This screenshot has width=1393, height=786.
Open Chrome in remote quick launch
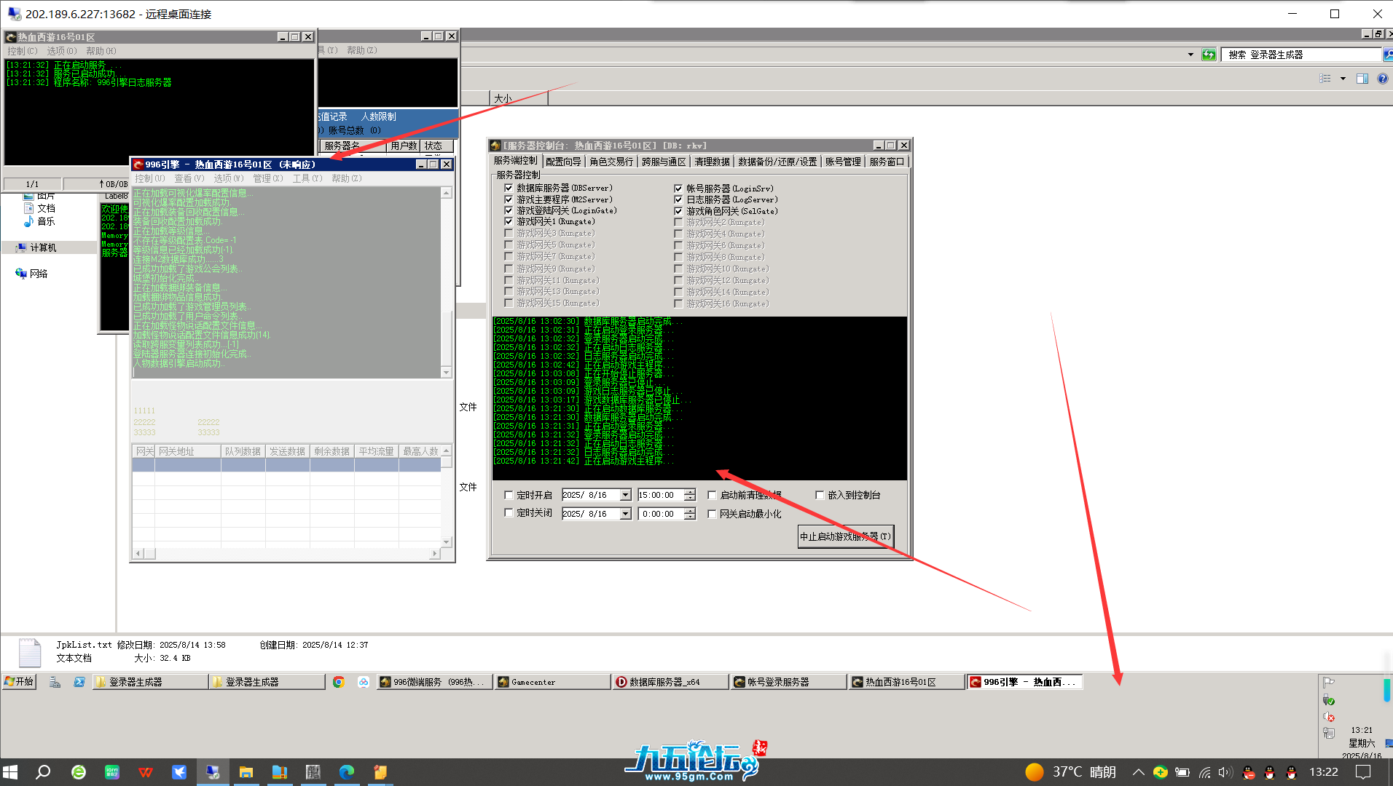339,682
